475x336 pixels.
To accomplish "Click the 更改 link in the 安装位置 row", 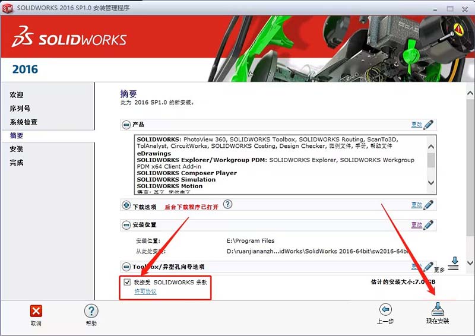I will point(417,225).
